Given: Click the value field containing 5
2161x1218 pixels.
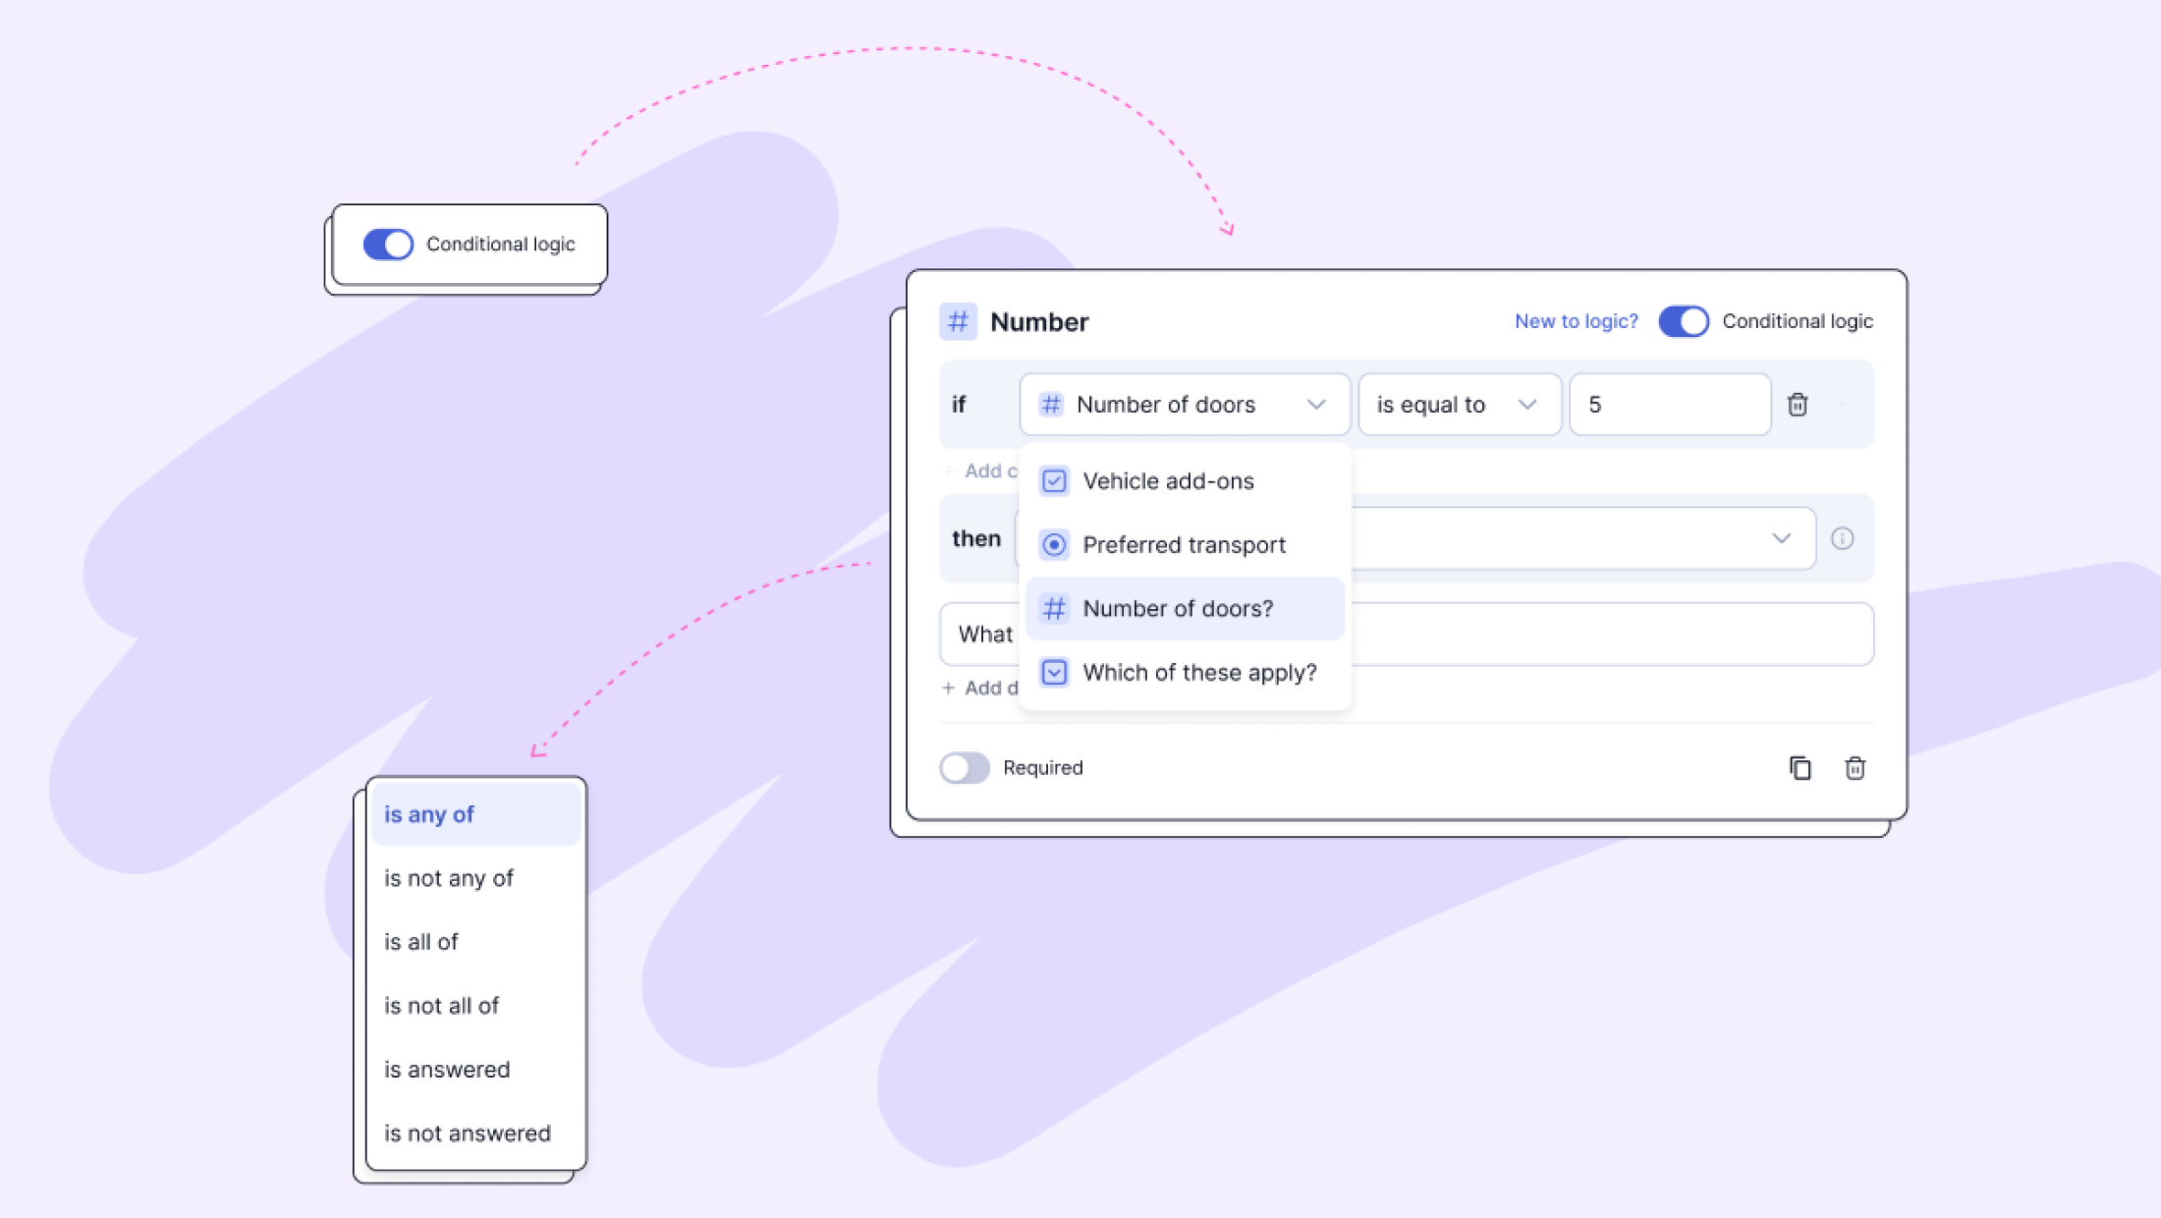Looking at the screenshot, I should click(1669, 405).
